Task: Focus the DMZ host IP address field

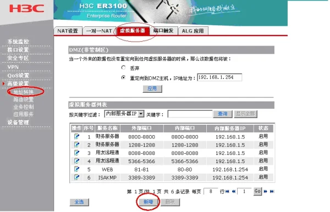Action: tap(219, 77)
